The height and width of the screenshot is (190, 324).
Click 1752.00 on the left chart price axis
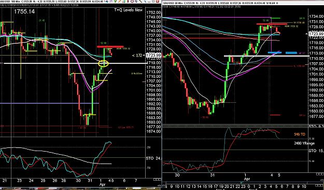coord(153,12)
